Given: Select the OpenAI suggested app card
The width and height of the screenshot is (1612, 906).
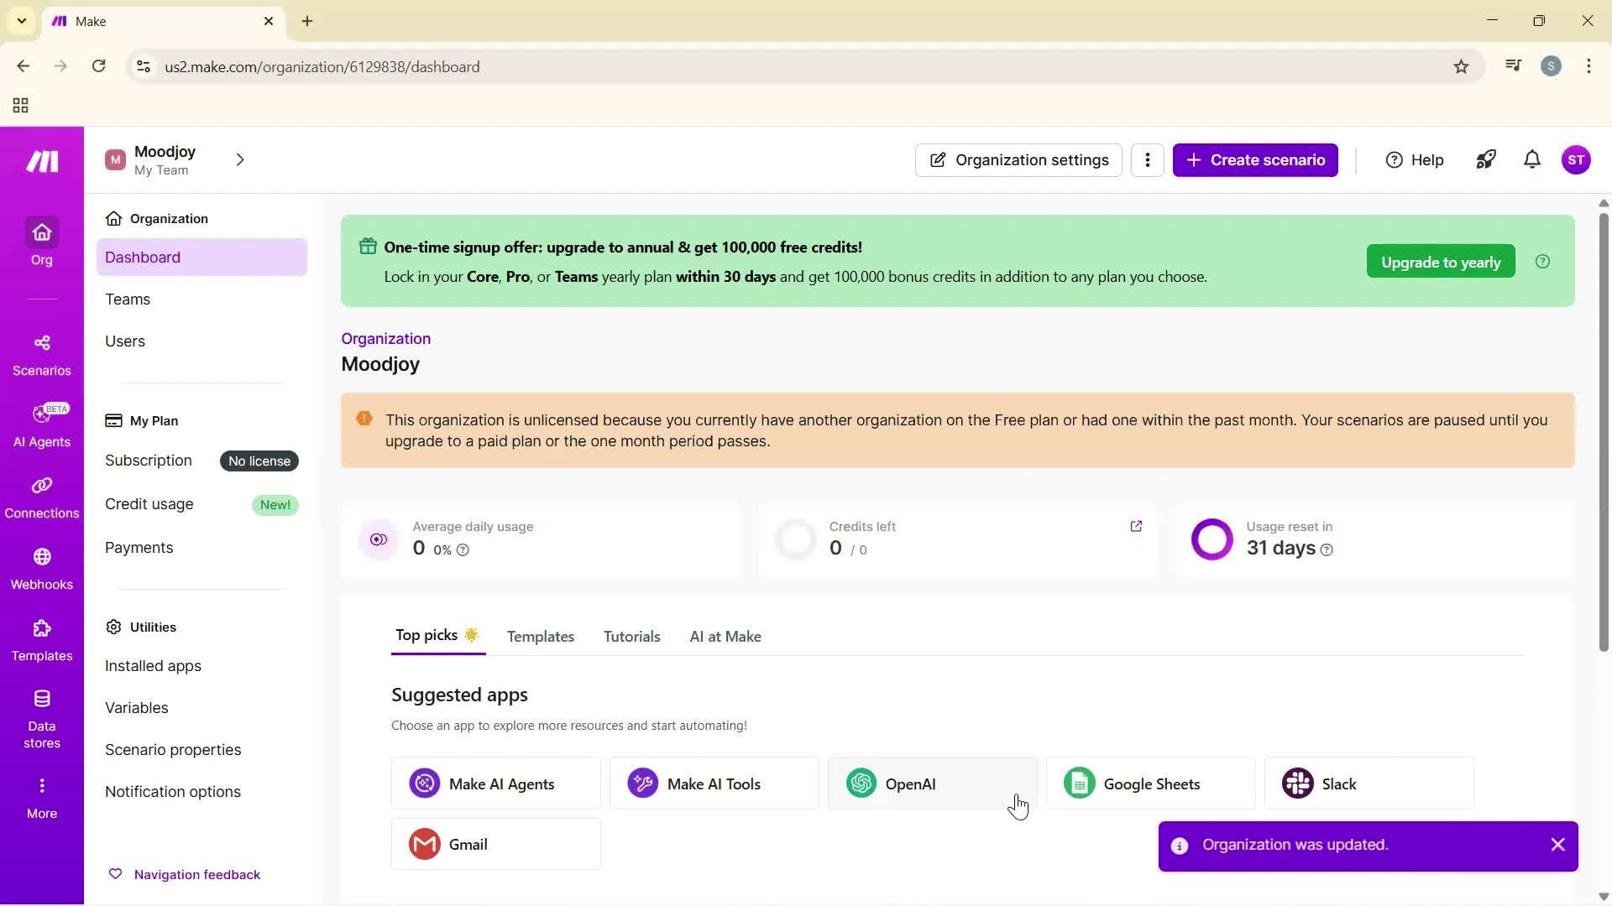Looking at the screenshot, I should click(x=933, y=783).
